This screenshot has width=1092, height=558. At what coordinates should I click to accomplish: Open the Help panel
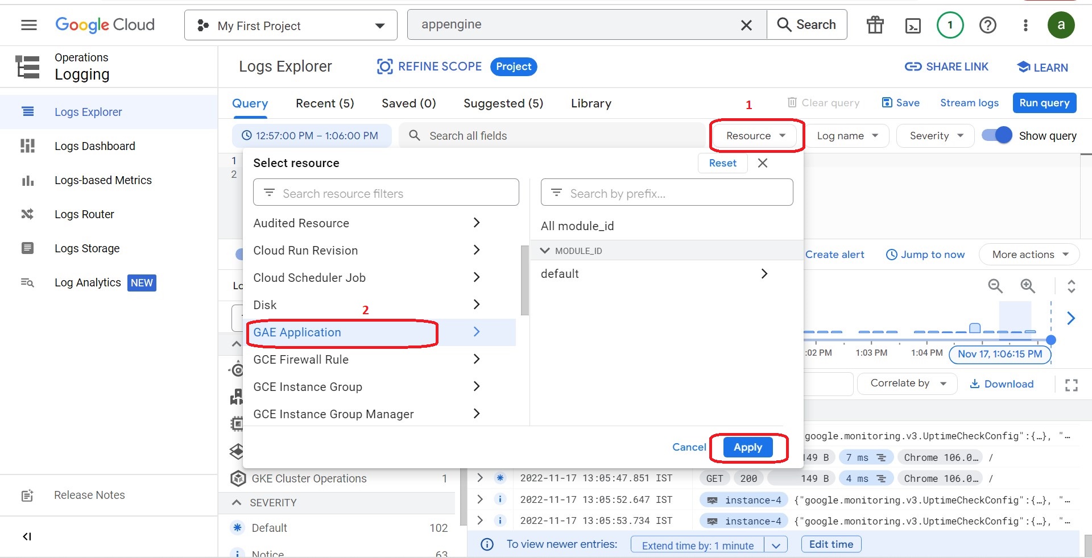(x=988, y=25)
